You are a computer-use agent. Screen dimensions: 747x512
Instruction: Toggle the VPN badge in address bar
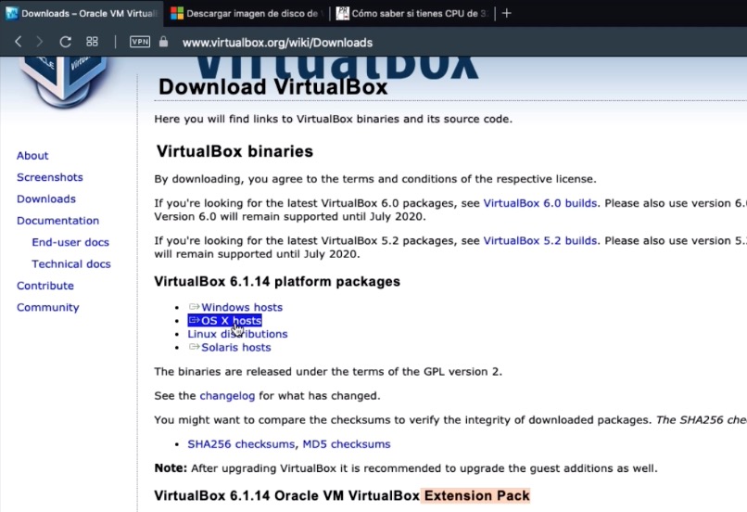(140, 42)
